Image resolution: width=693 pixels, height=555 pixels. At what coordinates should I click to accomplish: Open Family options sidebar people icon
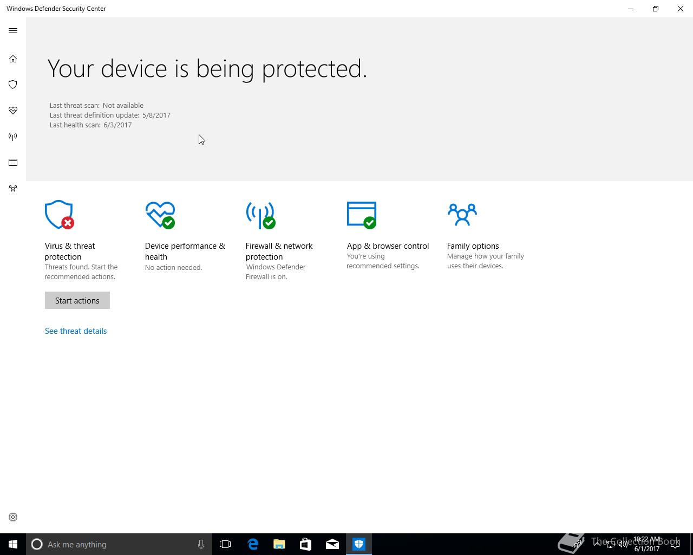click(x=13, y=189)
